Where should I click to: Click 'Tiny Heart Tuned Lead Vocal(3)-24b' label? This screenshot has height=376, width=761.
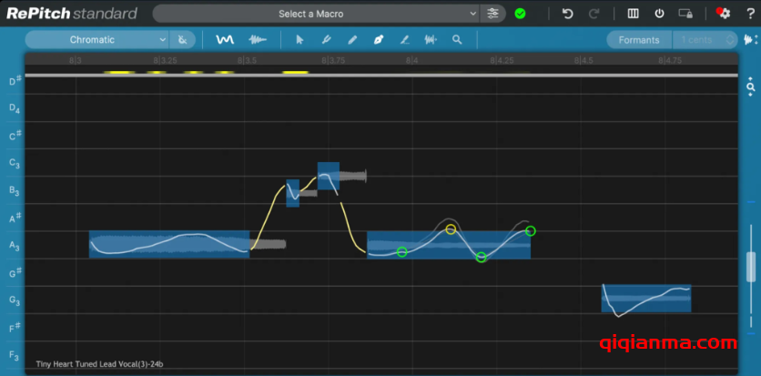(x=99, y=364)
